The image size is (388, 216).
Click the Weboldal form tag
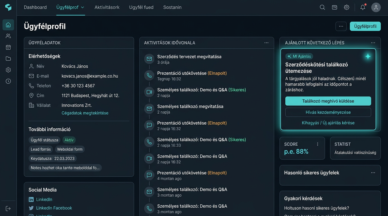(70, 149)
